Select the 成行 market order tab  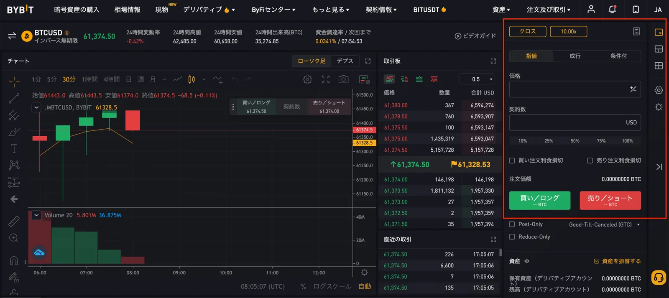[575, 56]
